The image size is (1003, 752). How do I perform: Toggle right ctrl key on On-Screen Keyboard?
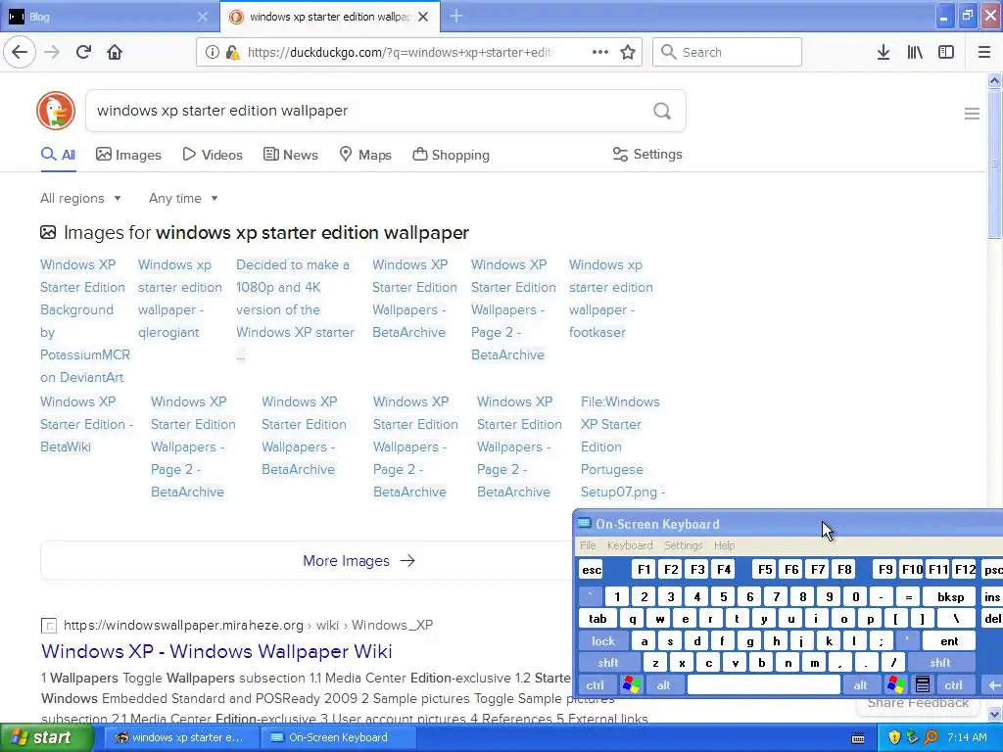pos(954,684)
